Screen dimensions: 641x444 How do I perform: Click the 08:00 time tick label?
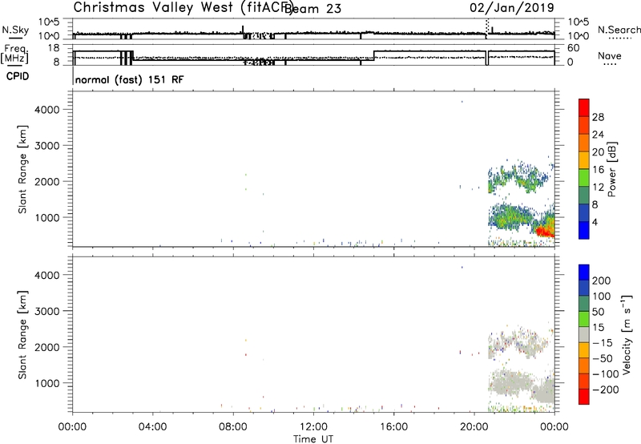[233, 427]
